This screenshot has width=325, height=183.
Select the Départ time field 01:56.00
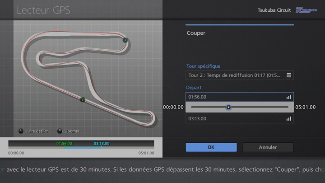pyautogui.click(x=236, y=97)
